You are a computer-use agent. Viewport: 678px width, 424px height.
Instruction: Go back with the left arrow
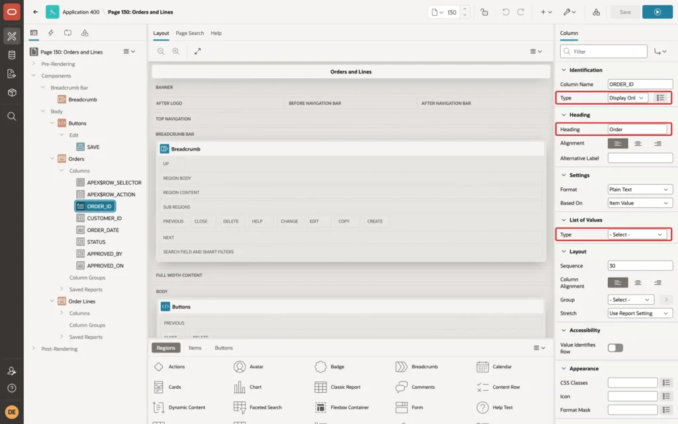pyautogui.click(x=36, y=12)
